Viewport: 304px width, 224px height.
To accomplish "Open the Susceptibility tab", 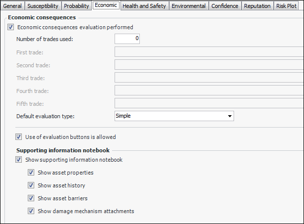I will tap(43, 6).
